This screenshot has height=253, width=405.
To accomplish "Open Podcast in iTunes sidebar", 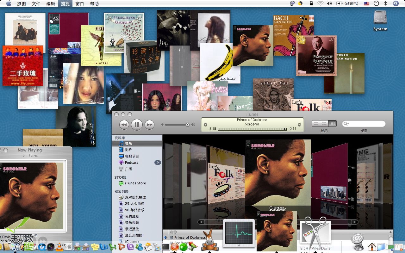I will (137, 163).
